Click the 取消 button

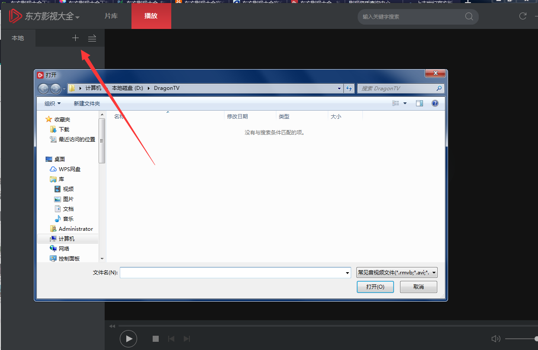pyautogui.click(x=418, y=287)
